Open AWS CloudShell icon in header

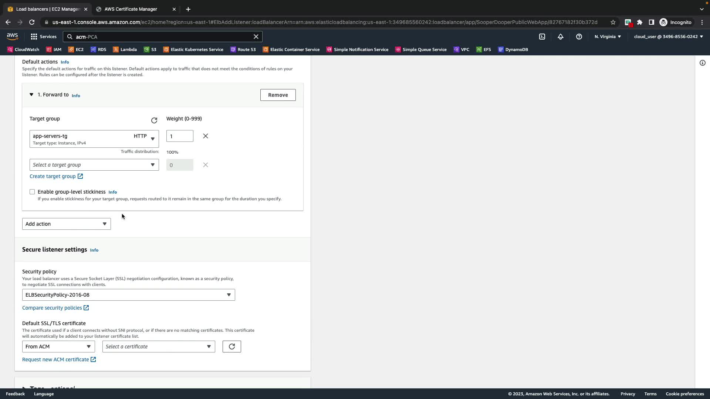542,37
